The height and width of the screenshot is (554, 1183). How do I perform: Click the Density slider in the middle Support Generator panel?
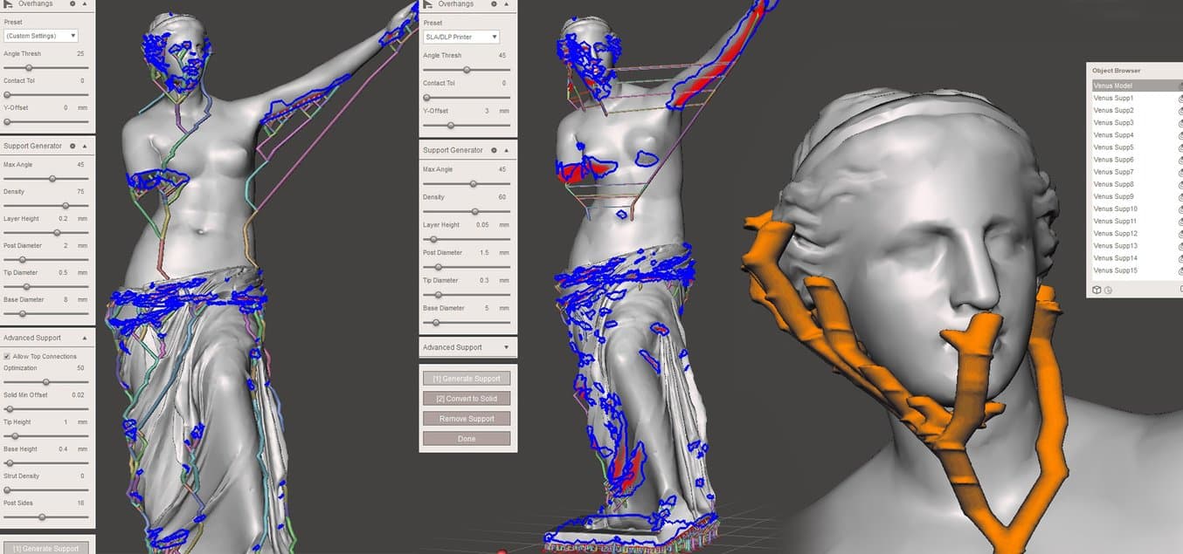pyautogui.click(x=474, y=211)
